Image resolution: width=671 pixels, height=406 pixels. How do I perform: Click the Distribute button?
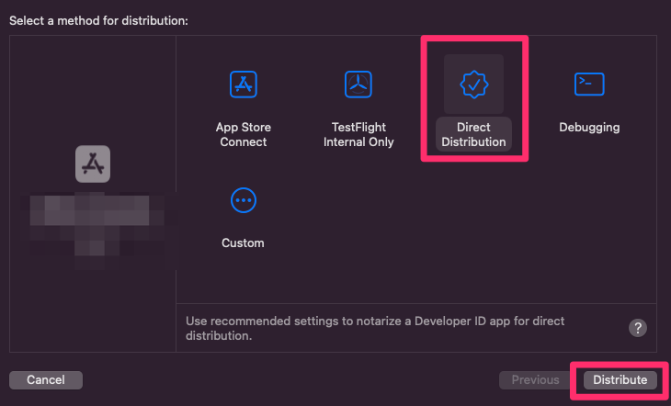[x=620, y=379]
